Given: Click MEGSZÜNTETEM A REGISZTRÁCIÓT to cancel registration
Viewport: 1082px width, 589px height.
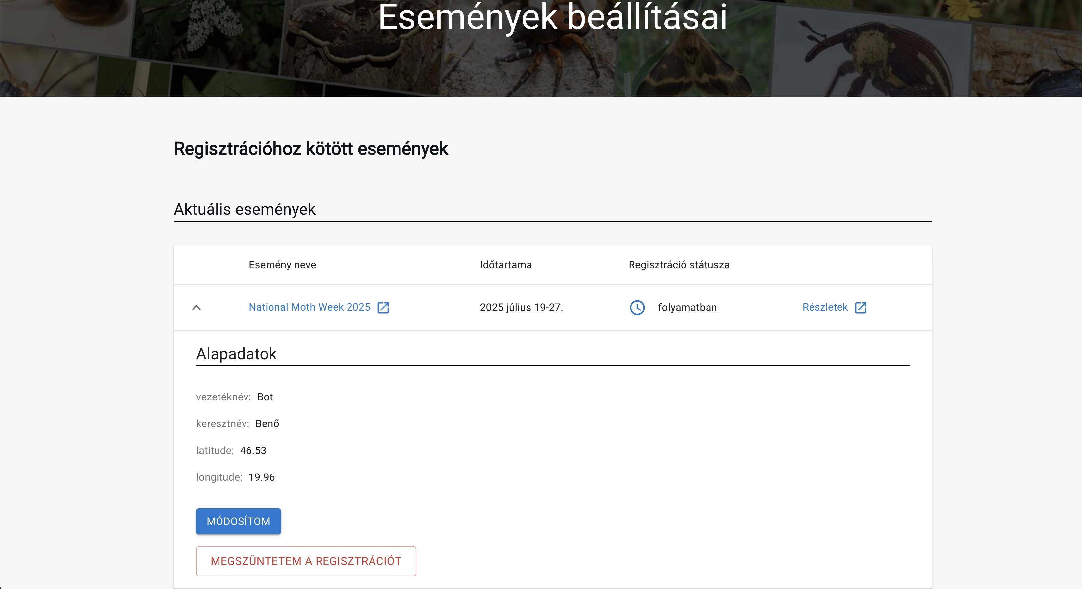Looking at the screenshot, I should pyautogui.click(x=305, y=561).
